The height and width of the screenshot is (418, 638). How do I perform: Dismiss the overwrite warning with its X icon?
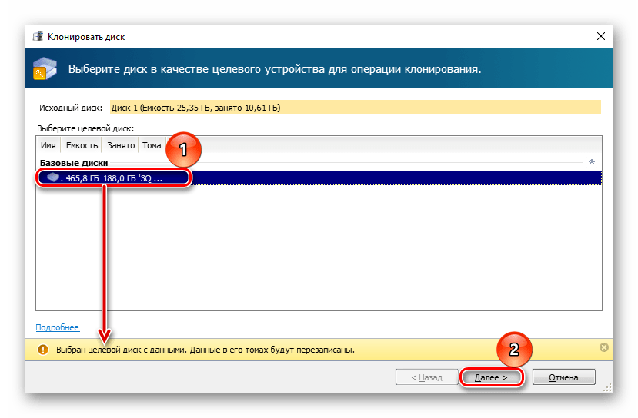pos(603,348)
